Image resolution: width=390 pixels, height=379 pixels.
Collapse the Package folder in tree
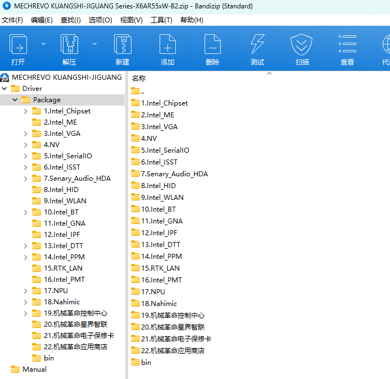pyautogui.click(x=15, y=100)
